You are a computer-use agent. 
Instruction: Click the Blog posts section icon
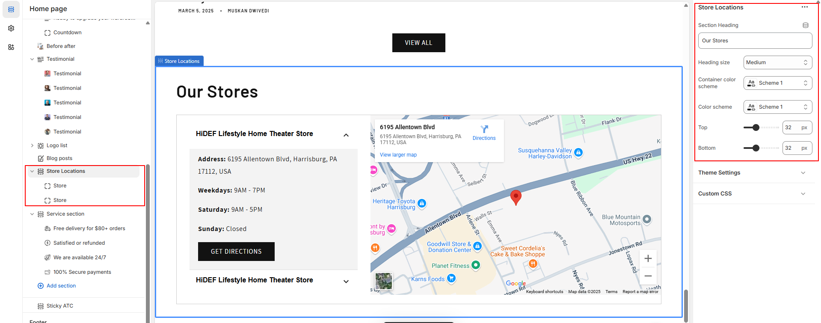click(x=41, y=158)
